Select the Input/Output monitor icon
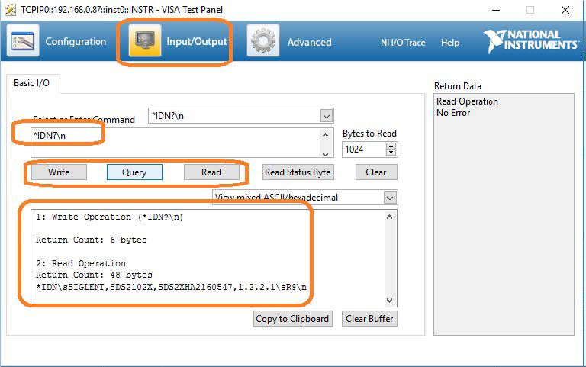586x367 pixels. (144, 41)
